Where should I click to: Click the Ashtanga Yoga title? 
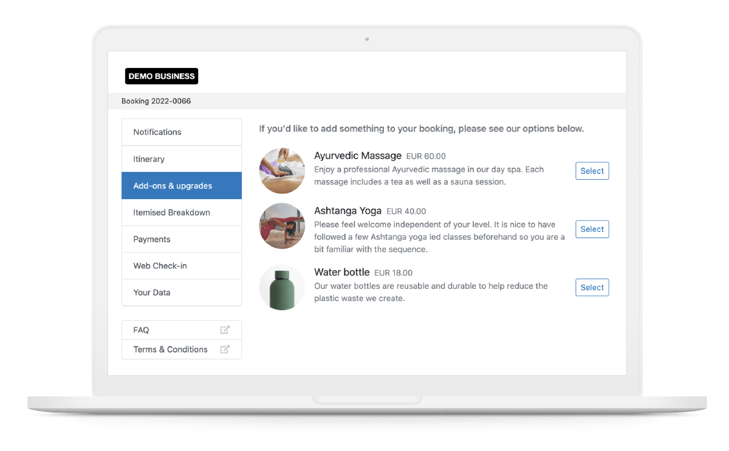347,211
